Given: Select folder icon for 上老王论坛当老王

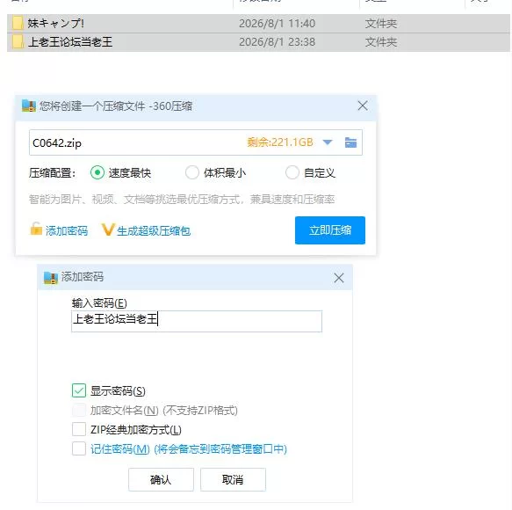Looking at the screenshot, I should (18, 42).
